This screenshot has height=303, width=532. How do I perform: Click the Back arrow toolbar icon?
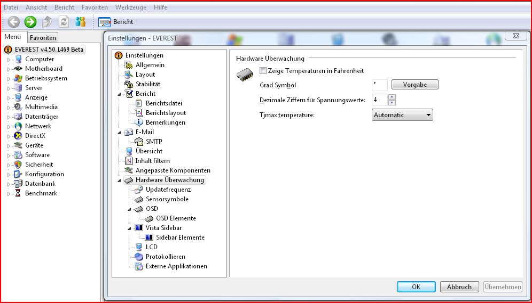point(13,22)
